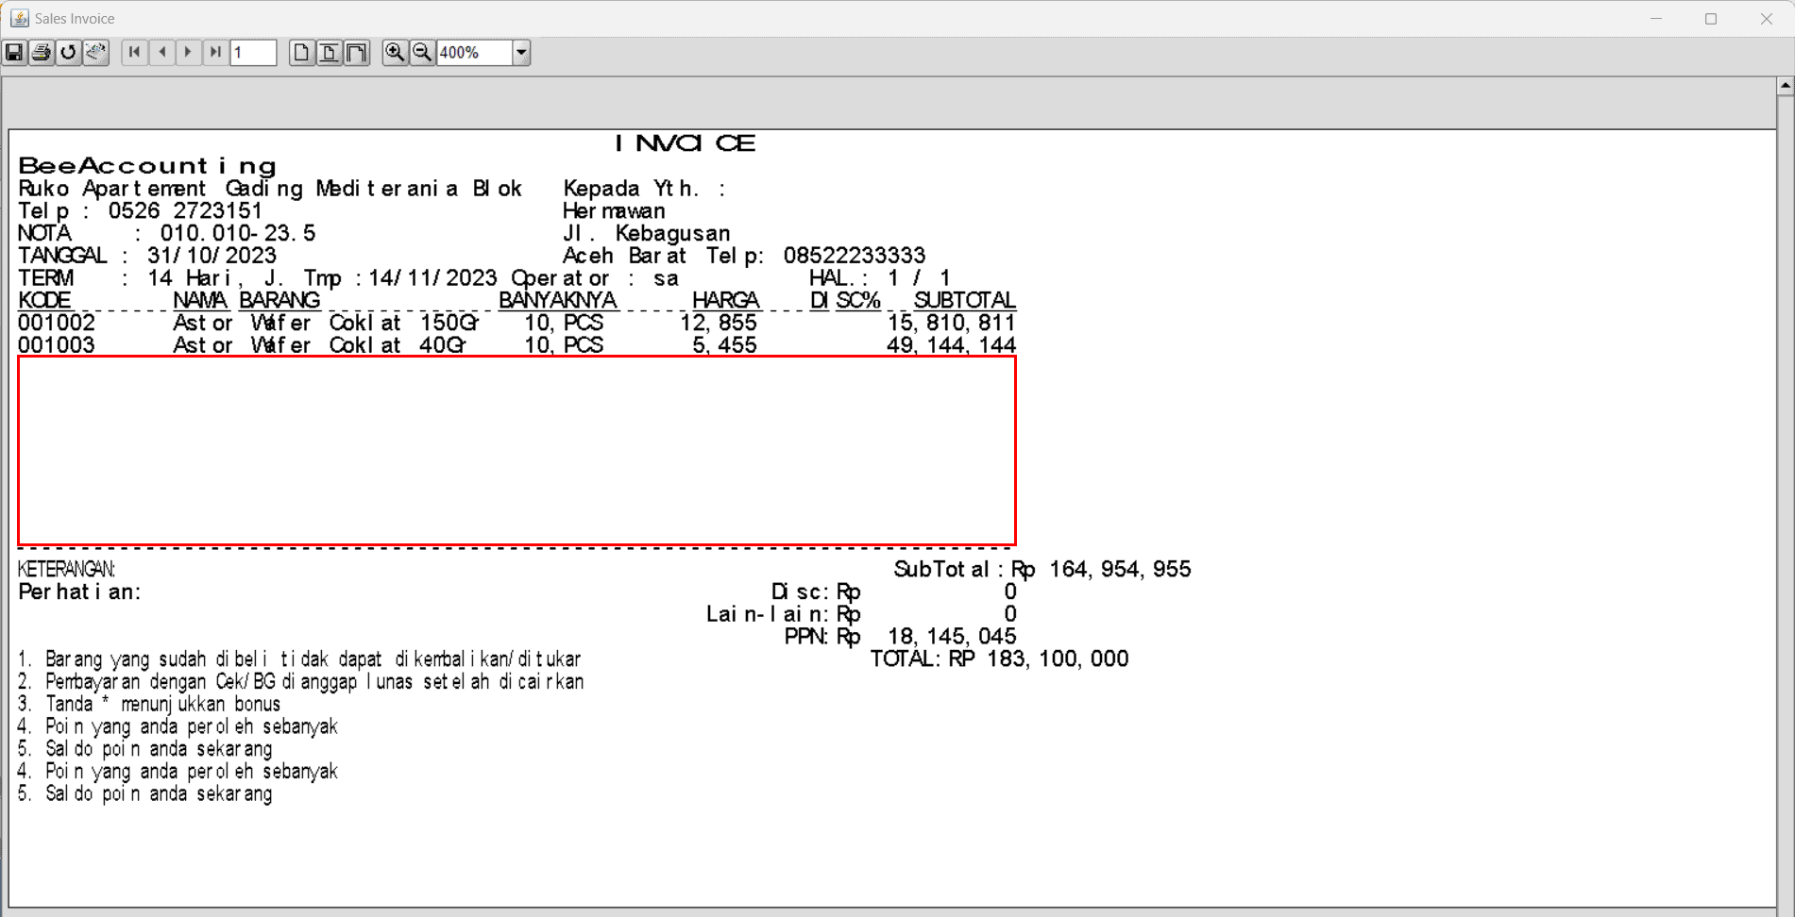This screenshot has width=1795, height=917.
Task: Click the invoice number 010.010-23.5
Action: (238, 233)
